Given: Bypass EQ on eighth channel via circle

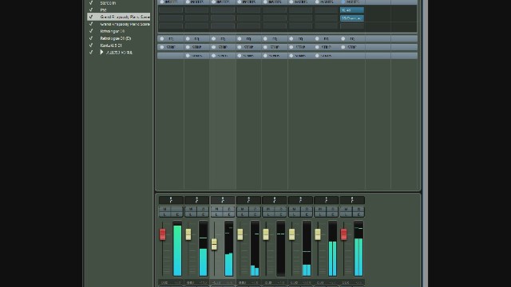Looking at the screenshot, I should pyautogui.click(x=343, y=39).
